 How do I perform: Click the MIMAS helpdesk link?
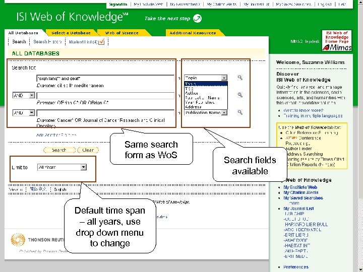tap(305, 42)
